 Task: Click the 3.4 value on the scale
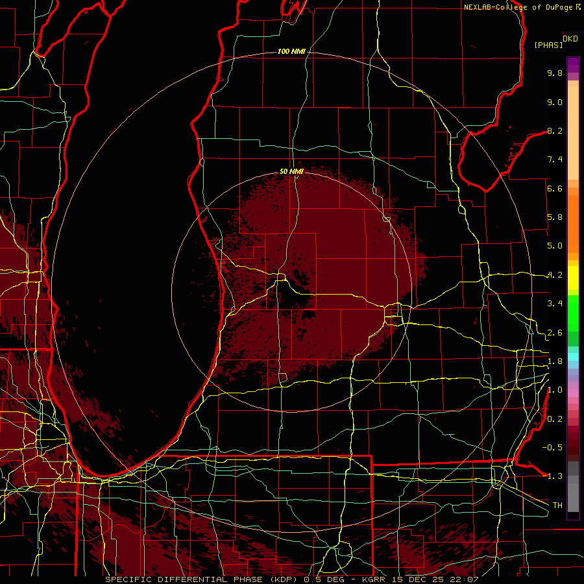click(555, 304)
